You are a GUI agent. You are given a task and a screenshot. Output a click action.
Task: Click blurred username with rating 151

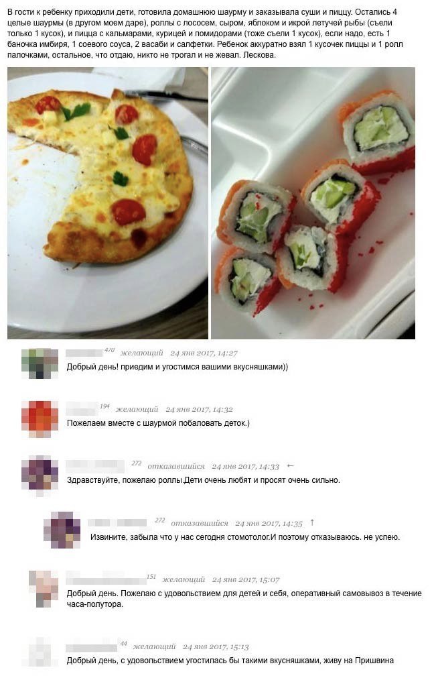click(105, 579)
